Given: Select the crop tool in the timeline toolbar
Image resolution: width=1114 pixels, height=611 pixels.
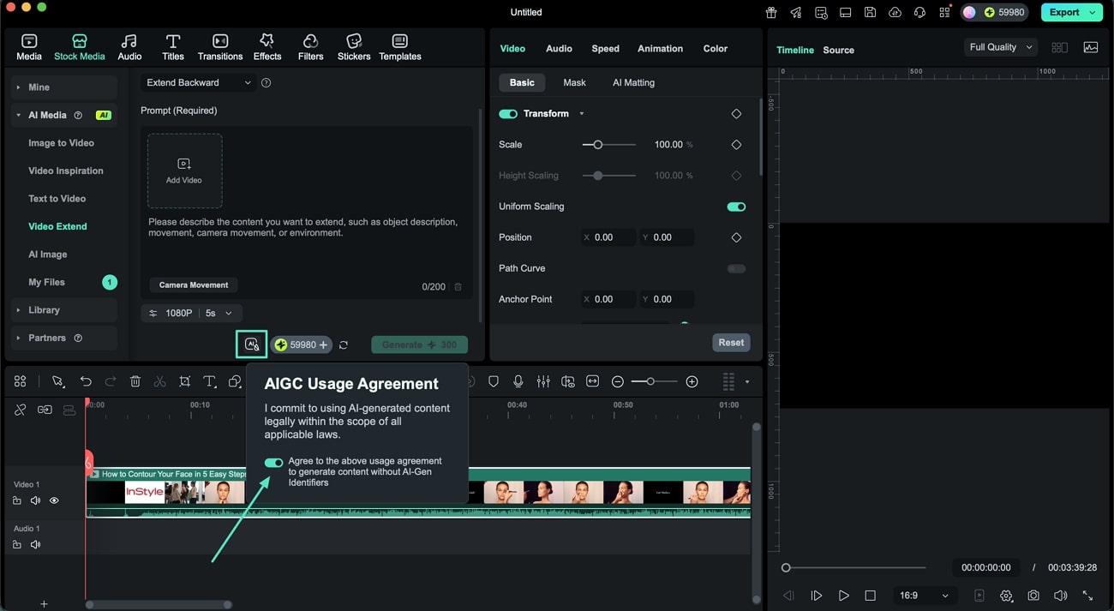Looking at the screenshot, I should pos(184,380).
